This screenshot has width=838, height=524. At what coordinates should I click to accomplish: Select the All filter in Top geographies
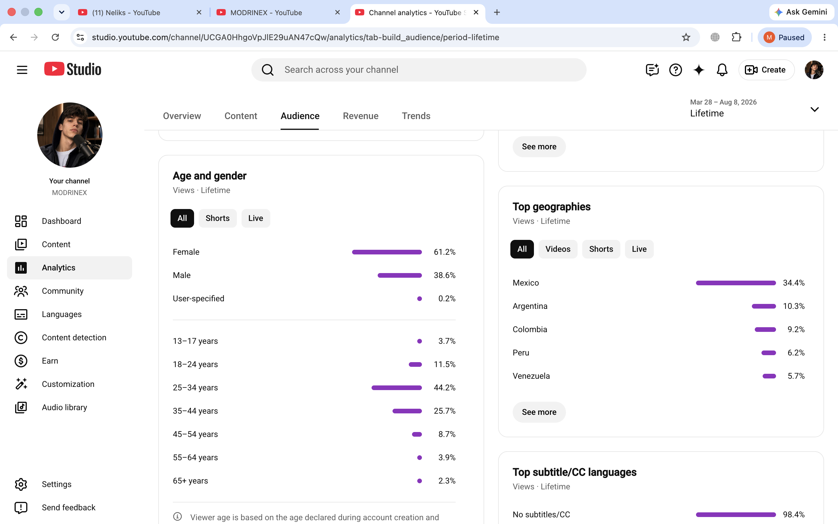point(522,249)
